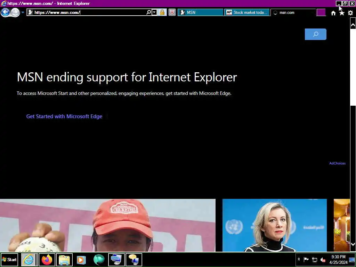This screenshot has height=267, width=356.
Task: Open the security lock report icon
Action: pyautogui.click(x=162, y=13)
